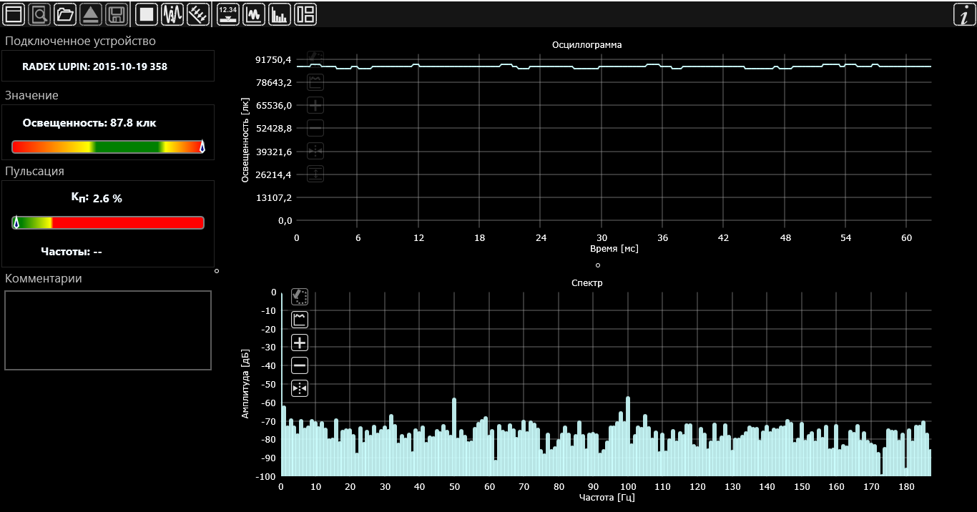The image size is (977, 512).
Task: Click the Освещенность: 87.8 клк reading
Action: [89, 123]
